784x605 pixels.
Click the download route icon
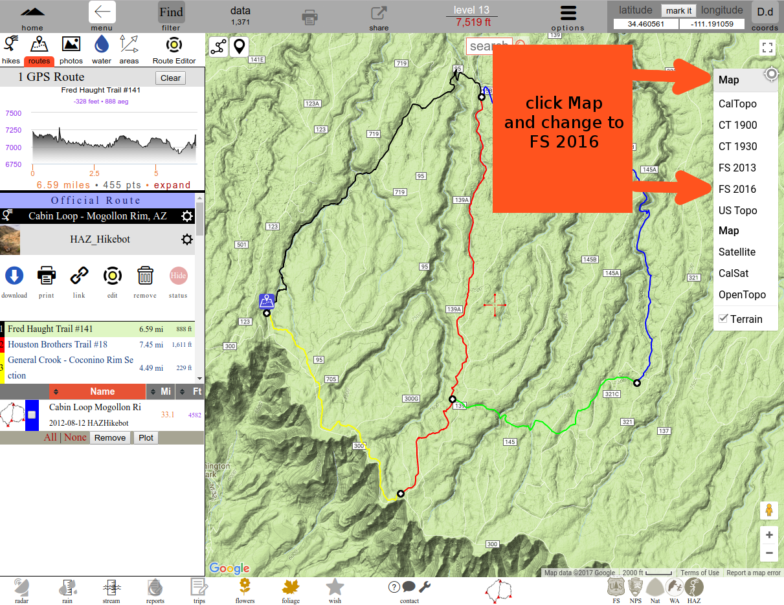14,276
